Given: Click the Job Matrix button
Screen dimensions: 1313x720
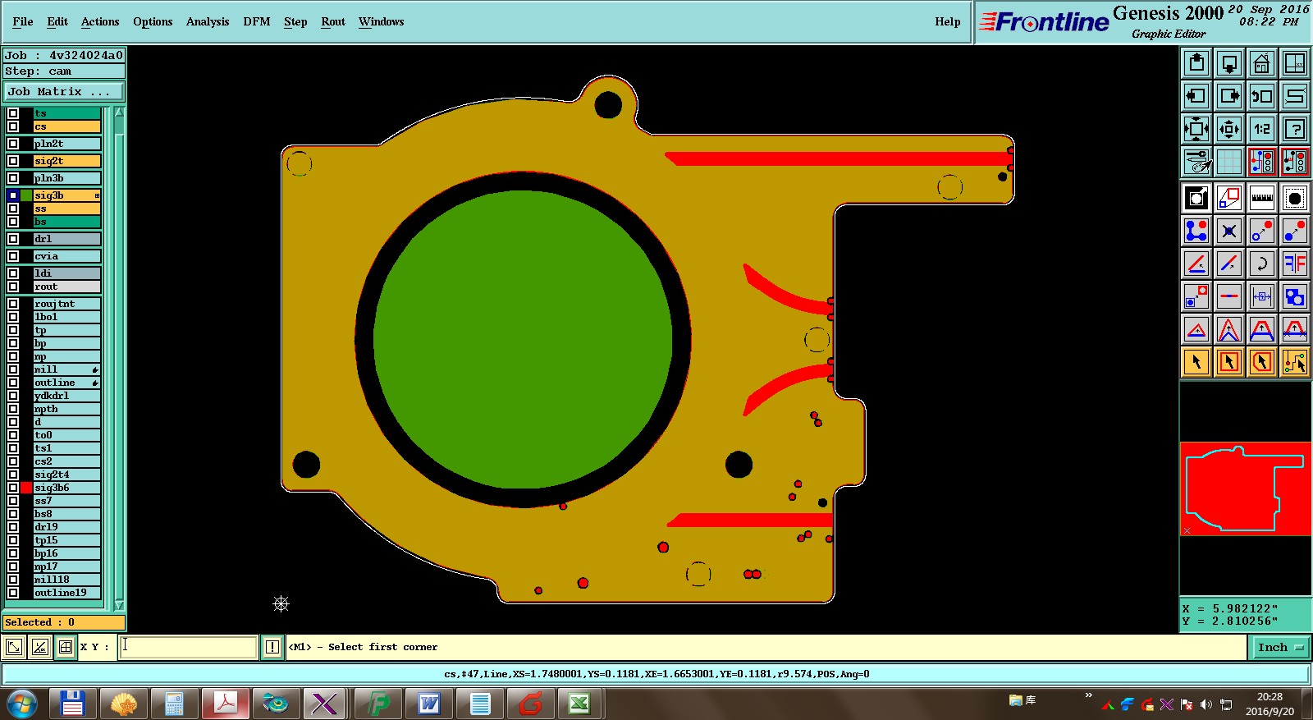Looking at the screenshot, I should tap(64, 92).
